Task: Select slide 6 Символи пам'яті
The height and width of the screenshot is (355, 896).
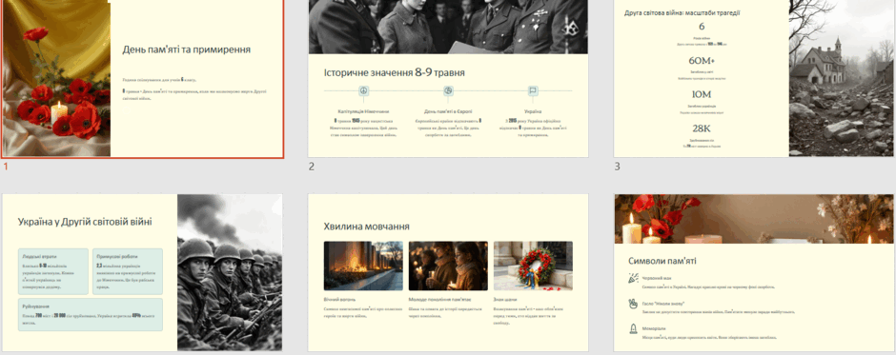Action: [x=754, y=272]
